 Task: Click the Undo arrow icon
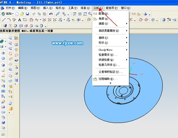[51, 14]
